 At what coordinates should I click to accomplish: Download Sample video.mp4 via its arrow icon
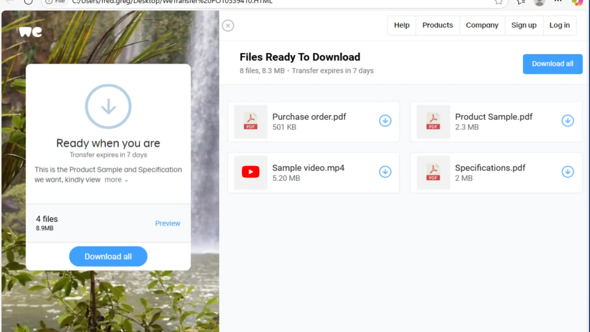(x=385, y=172)
